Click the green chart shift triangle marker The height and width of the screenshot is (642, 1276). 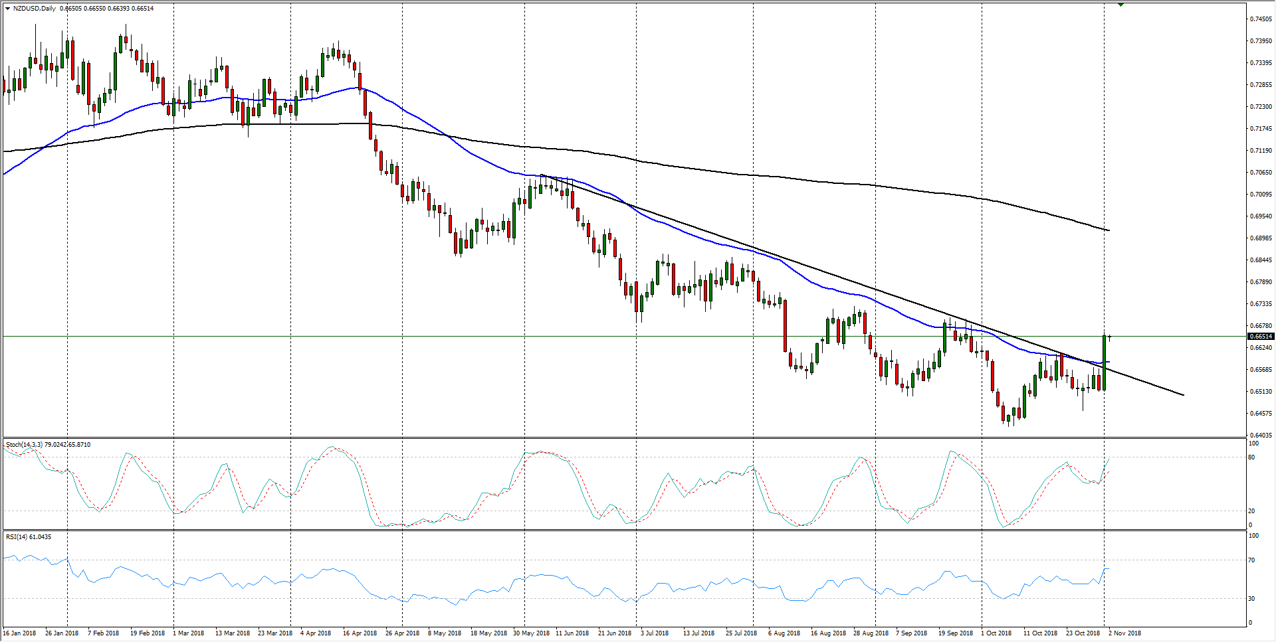tap(1121, 4)
